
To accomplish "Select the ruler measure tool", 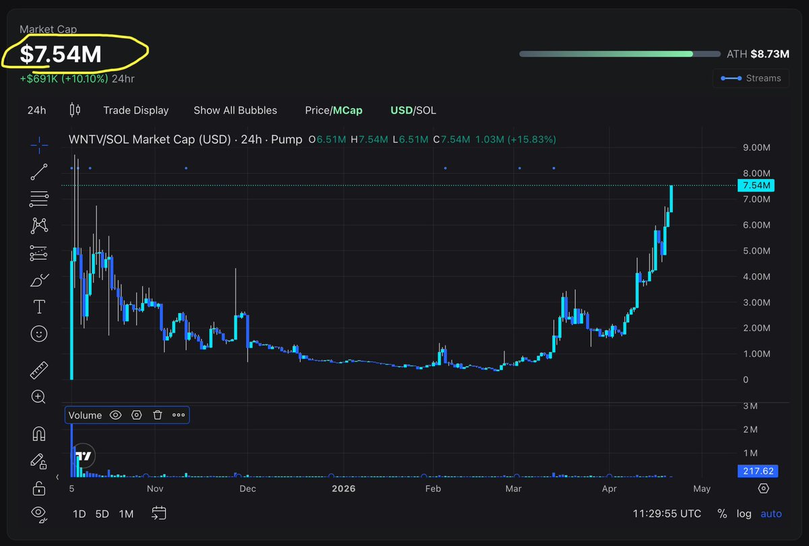I will 39,370.
